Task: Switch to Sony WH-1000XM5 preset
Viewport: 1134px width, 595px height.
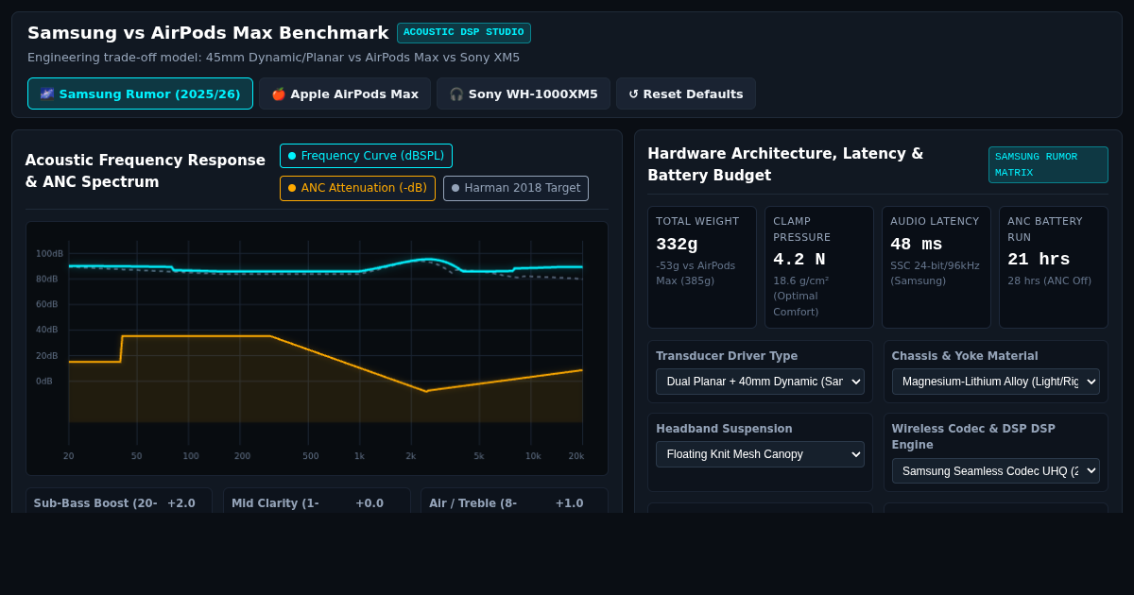Action: (x=524, y=93)
